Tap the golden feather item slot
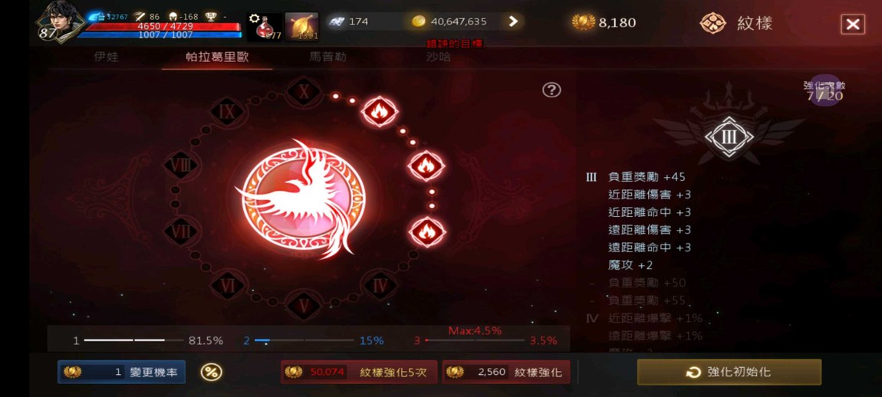 [x=302, y=26]
